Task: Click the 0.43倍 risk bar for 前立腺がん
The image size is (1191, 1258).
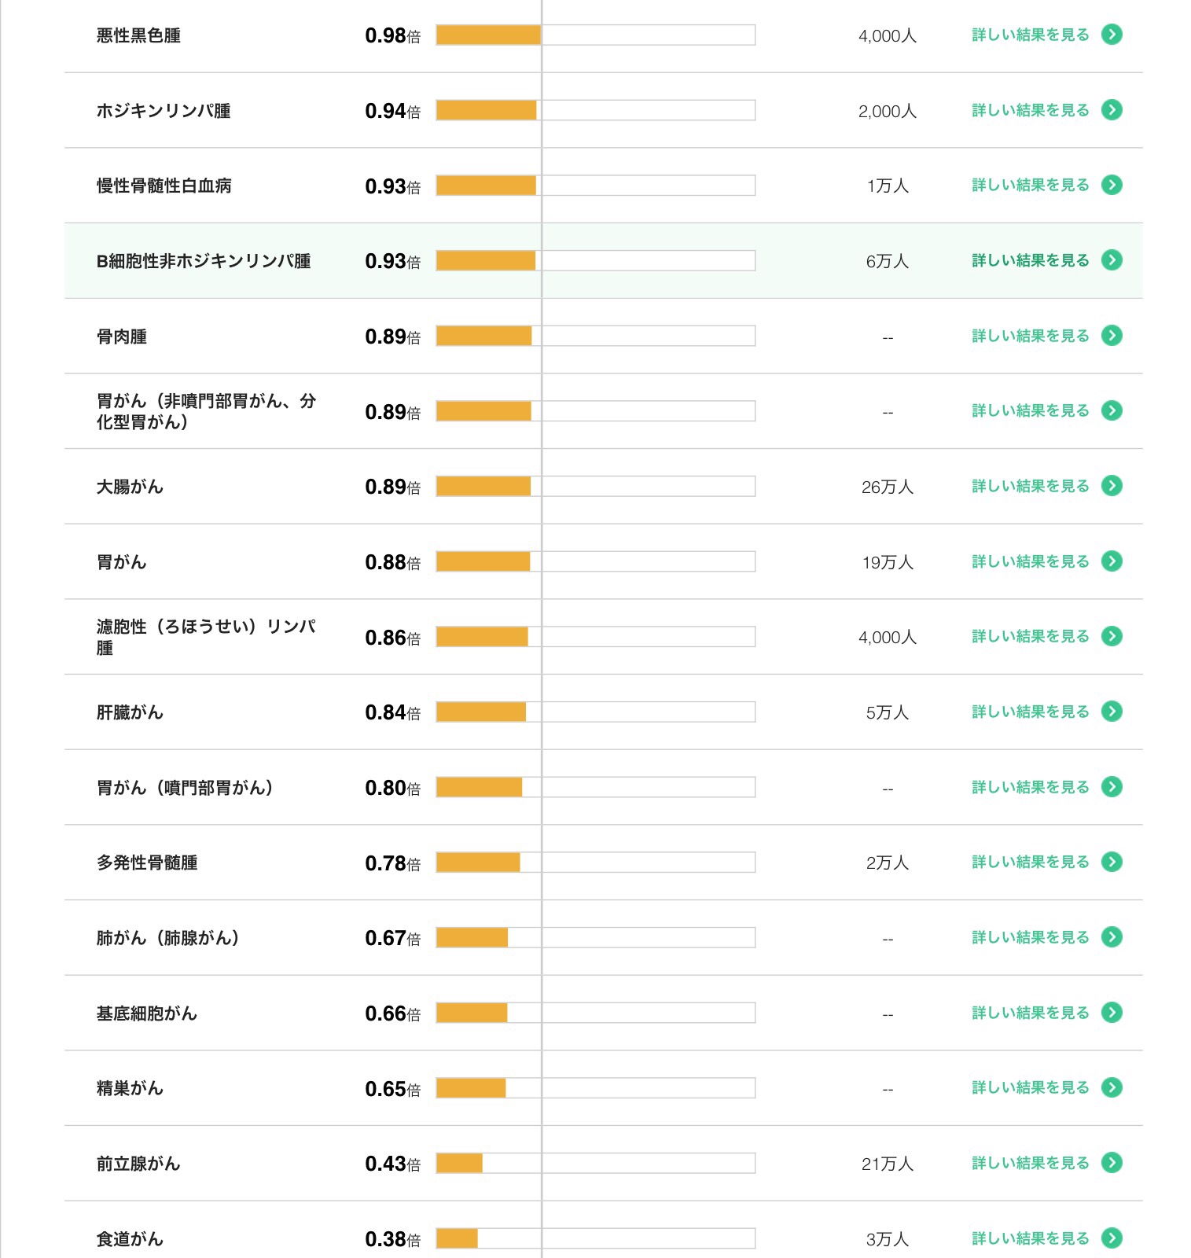Action: click(595, 1163)
